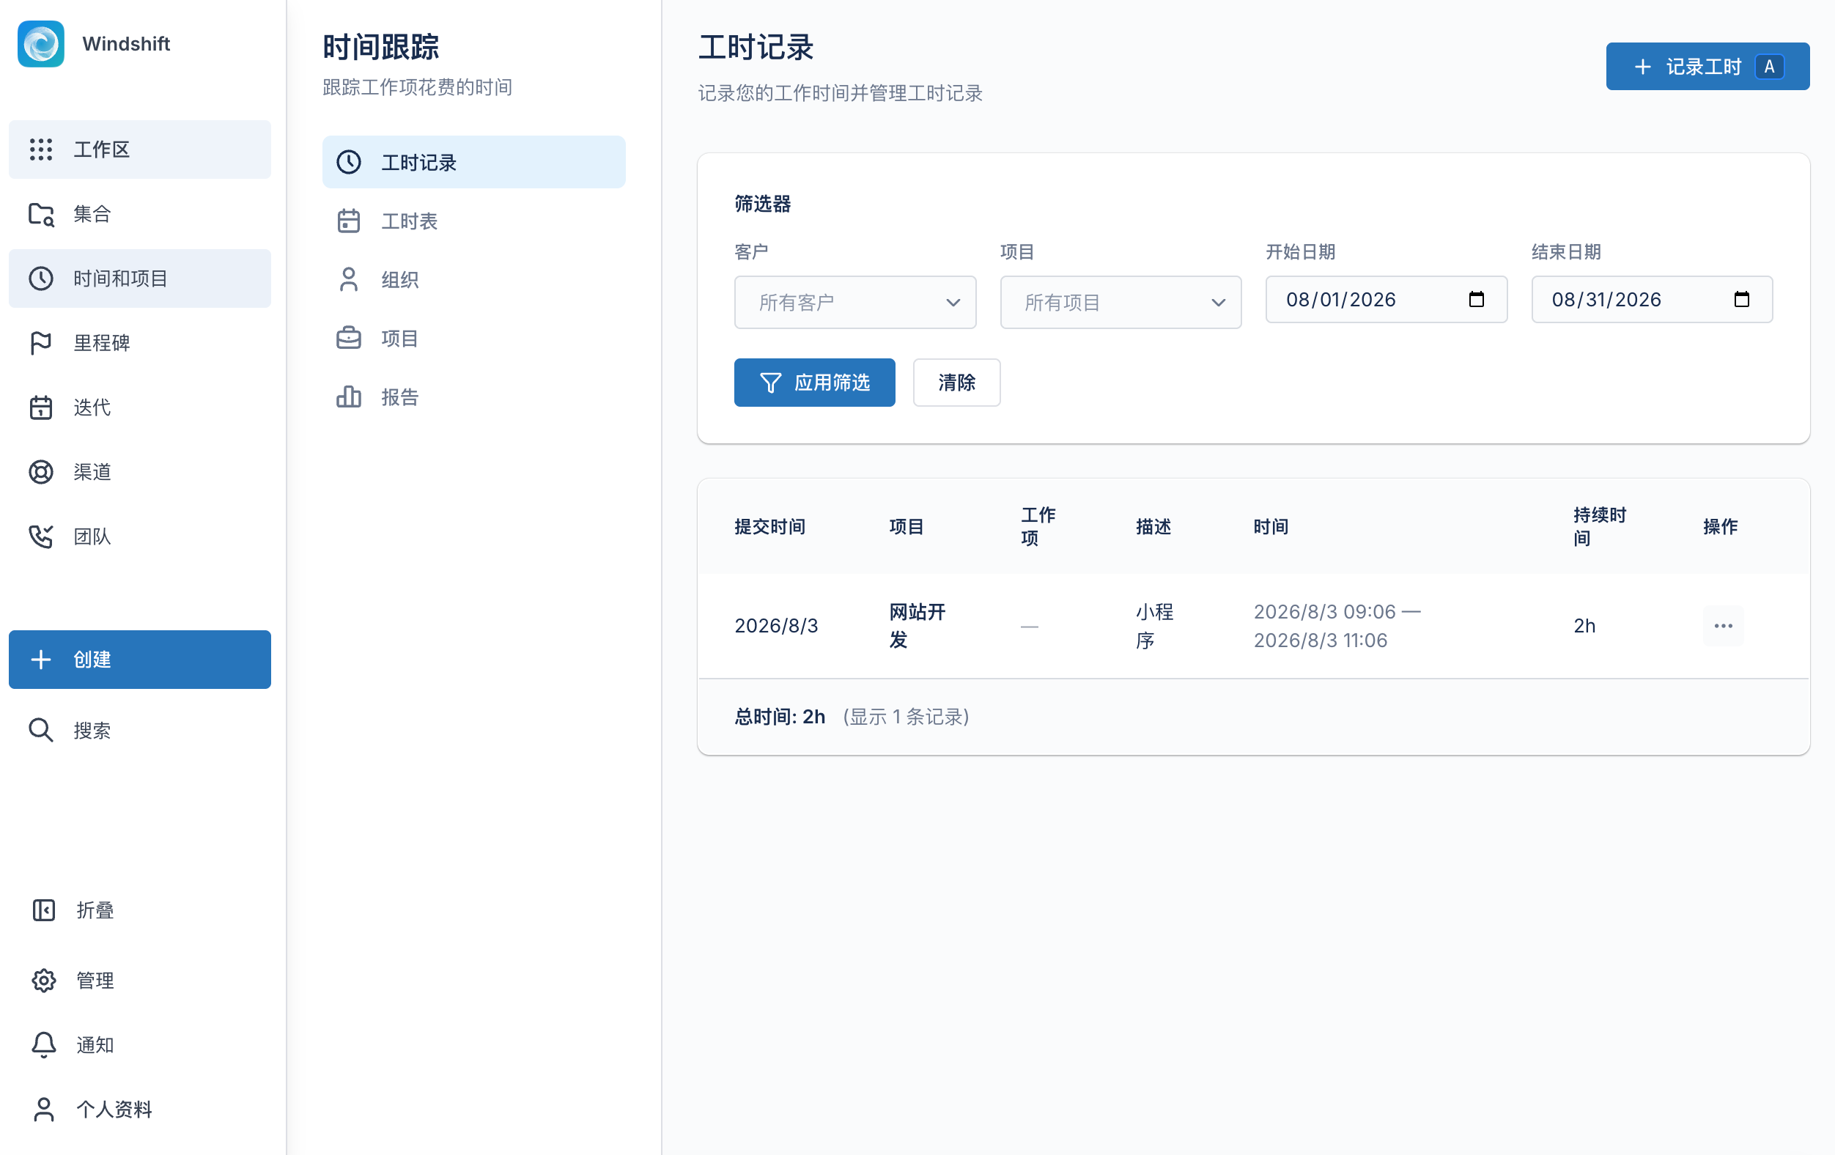This screenshot has width=1835, height=1155.
Task: Click the 集合 folder-search icon
Action: 41,214
